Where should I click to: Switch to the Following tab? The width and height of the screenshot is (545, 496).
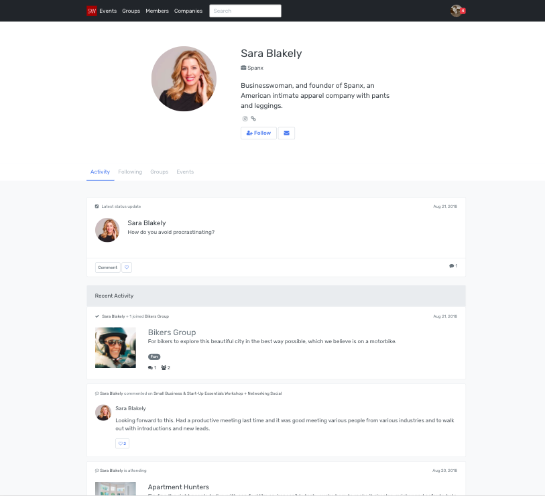130,172
